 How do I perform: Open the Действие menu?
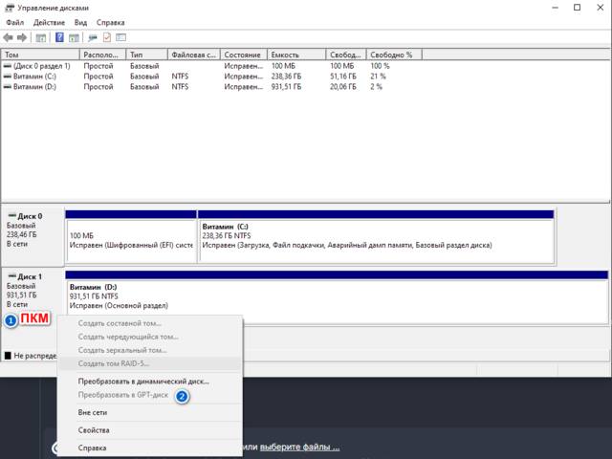pos(49,21)
